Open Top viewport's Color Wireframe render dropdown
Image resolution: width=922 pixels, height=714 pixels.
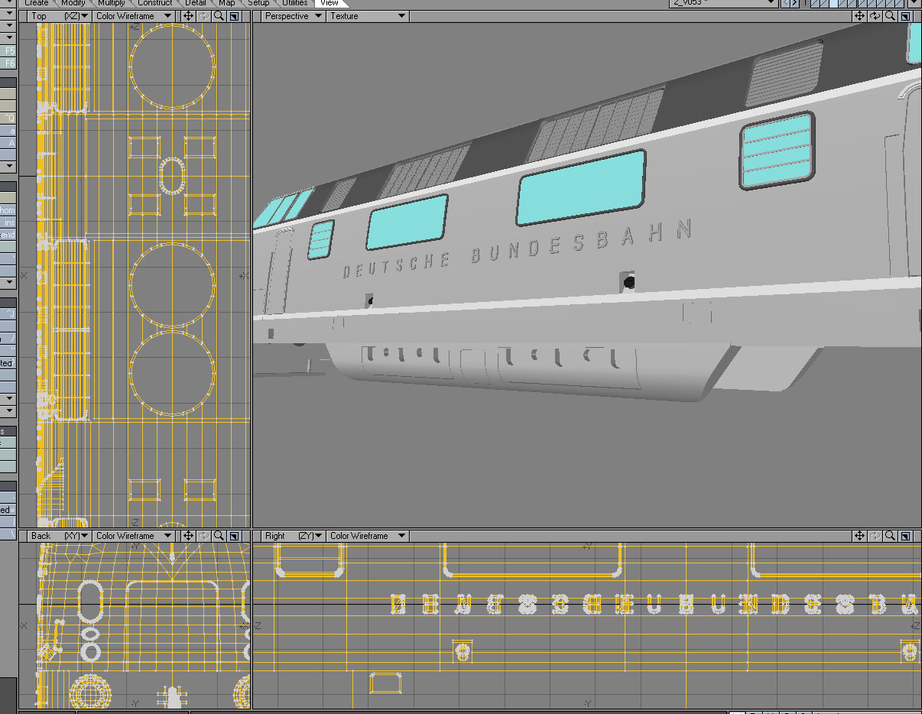(x=135, y=16)
